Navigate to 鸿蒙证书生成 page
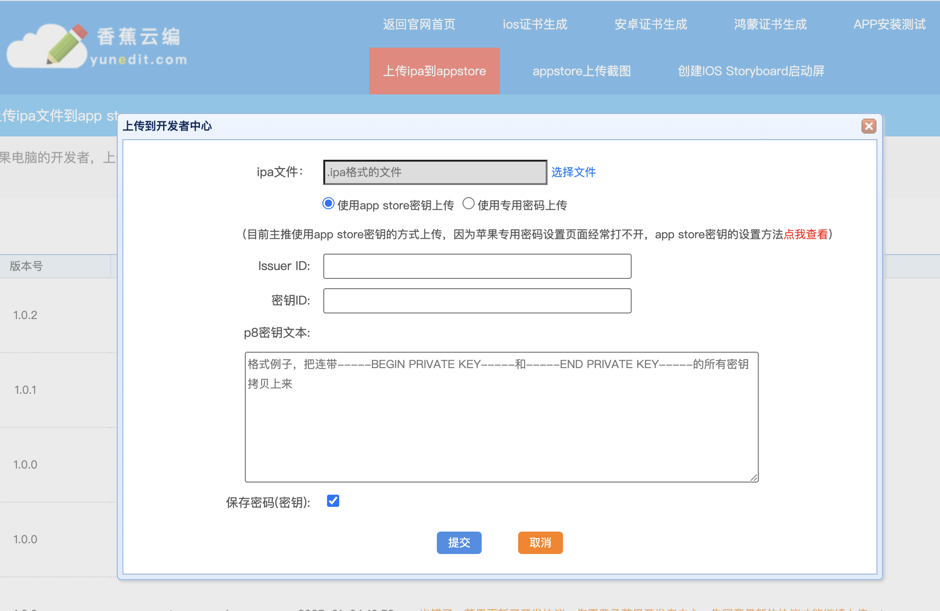940x611 pixels. [x=770, y=24]
